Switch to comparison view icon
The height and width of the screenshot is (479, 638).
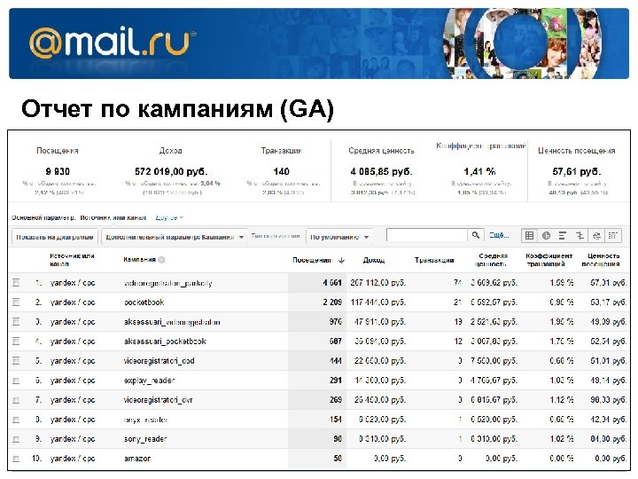pyautogui.click(x=580, y=236)
